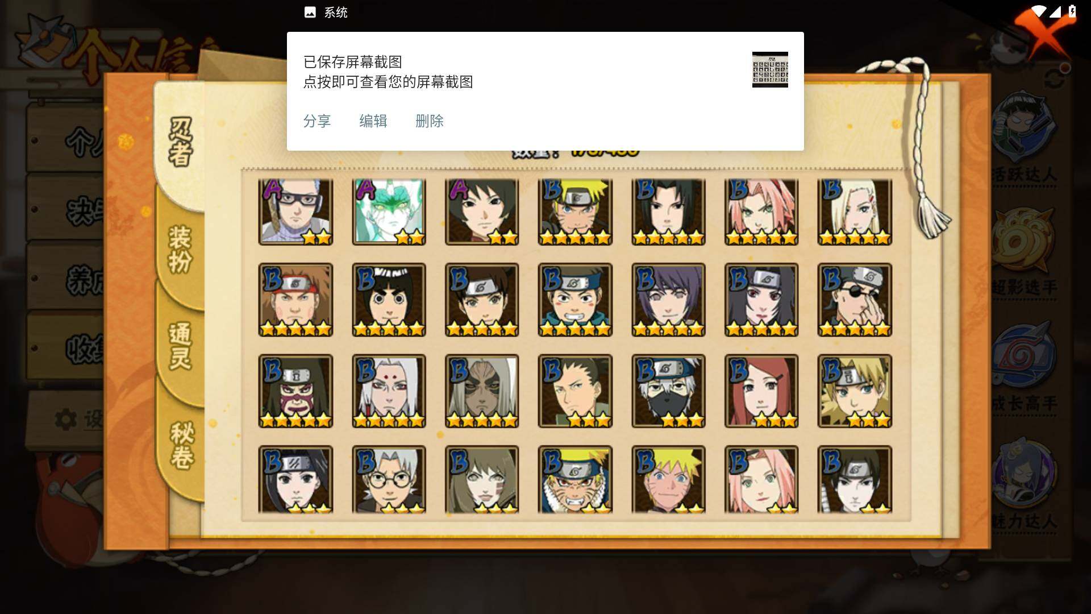Close the panel with the orange X
This screenshot has width=1091, height=614.
(x=1043, y=31)
